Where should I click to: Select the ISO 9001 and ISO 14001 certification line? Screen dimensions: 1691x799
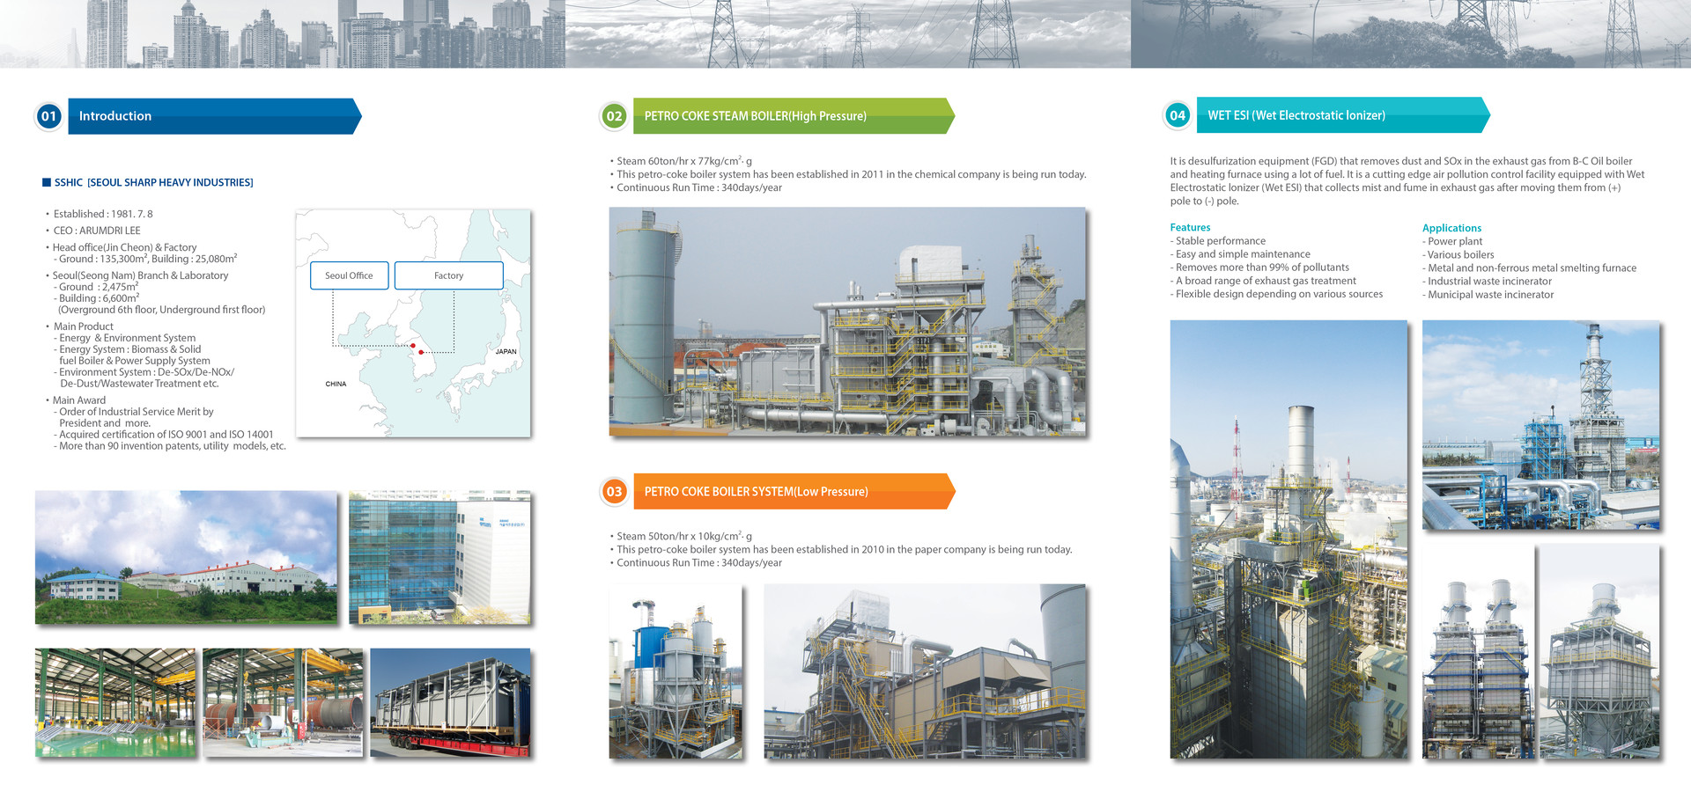164,435
